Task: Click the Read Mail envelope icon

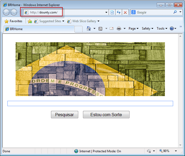Action: (112, 29)
